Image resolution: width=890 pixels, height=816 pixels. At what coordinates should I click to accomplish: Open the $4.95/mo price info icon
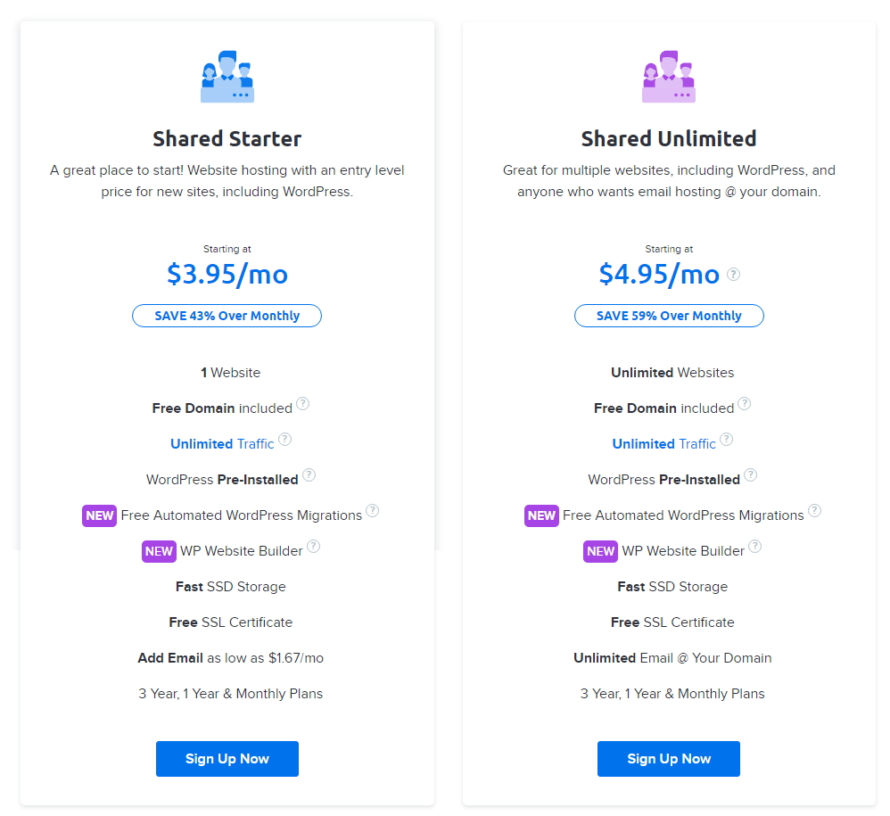click(733, 275)
